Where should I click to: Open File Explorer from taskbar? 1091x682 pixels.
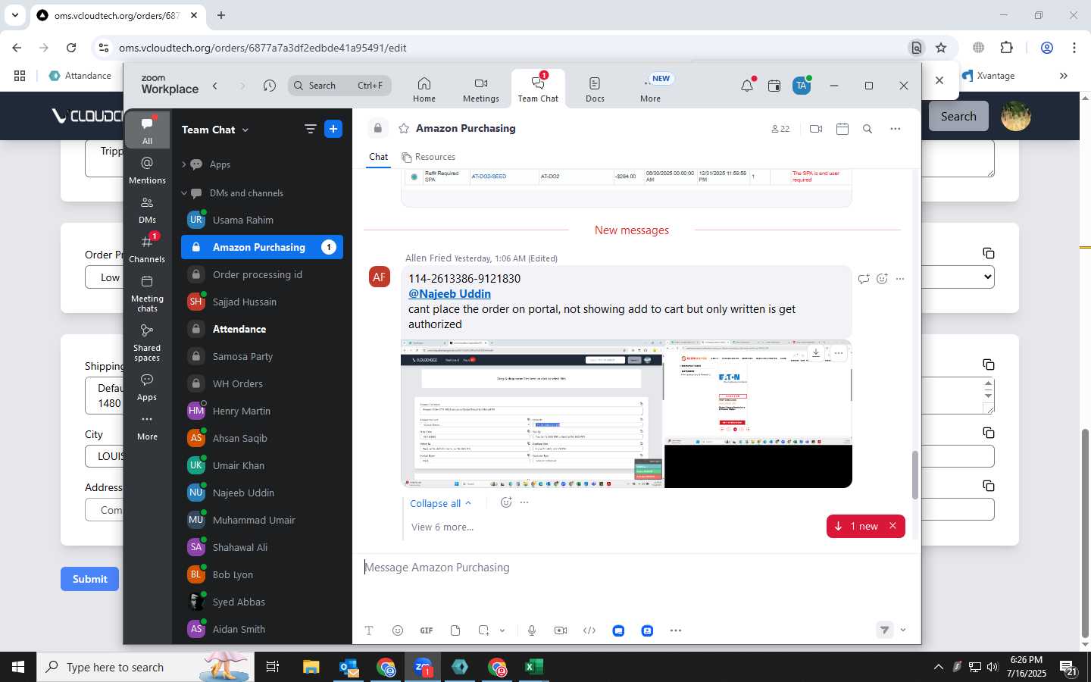[311, 667]
